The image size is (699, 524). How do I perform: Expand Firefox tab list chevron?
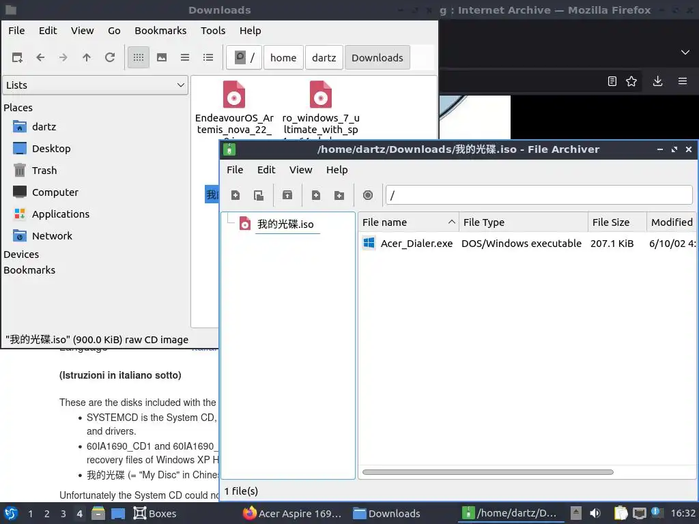coord(685,52)
